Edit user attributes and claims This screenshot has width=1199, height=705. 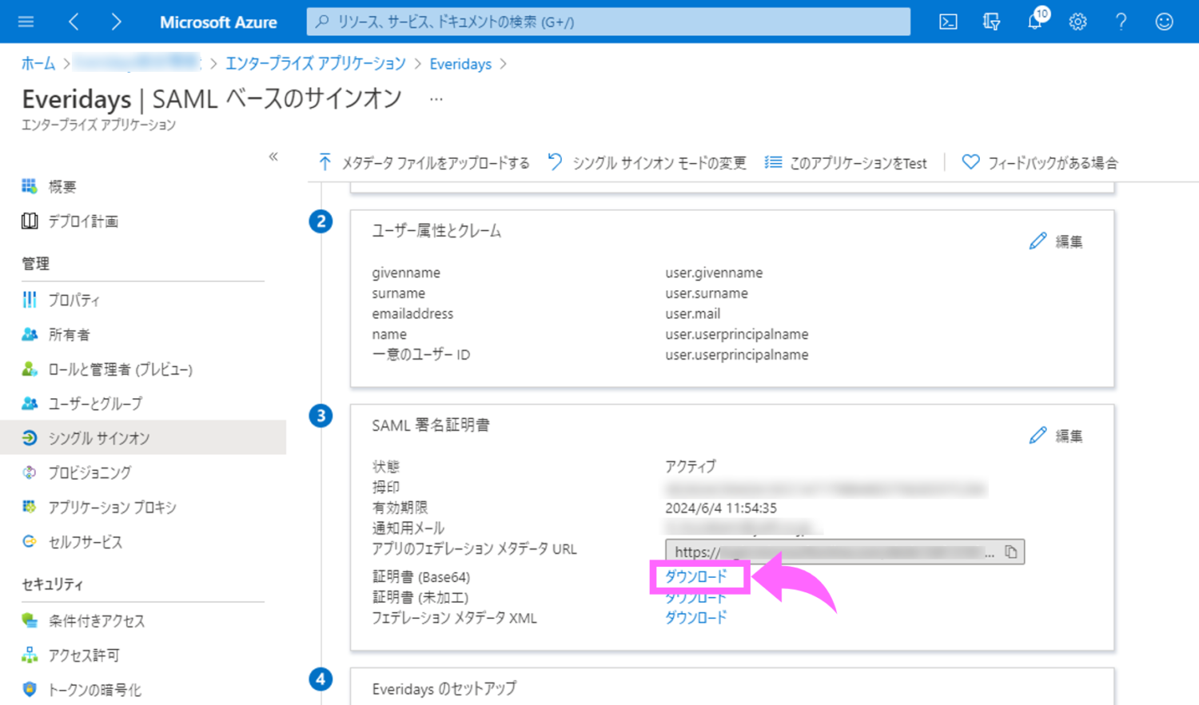1056,241
